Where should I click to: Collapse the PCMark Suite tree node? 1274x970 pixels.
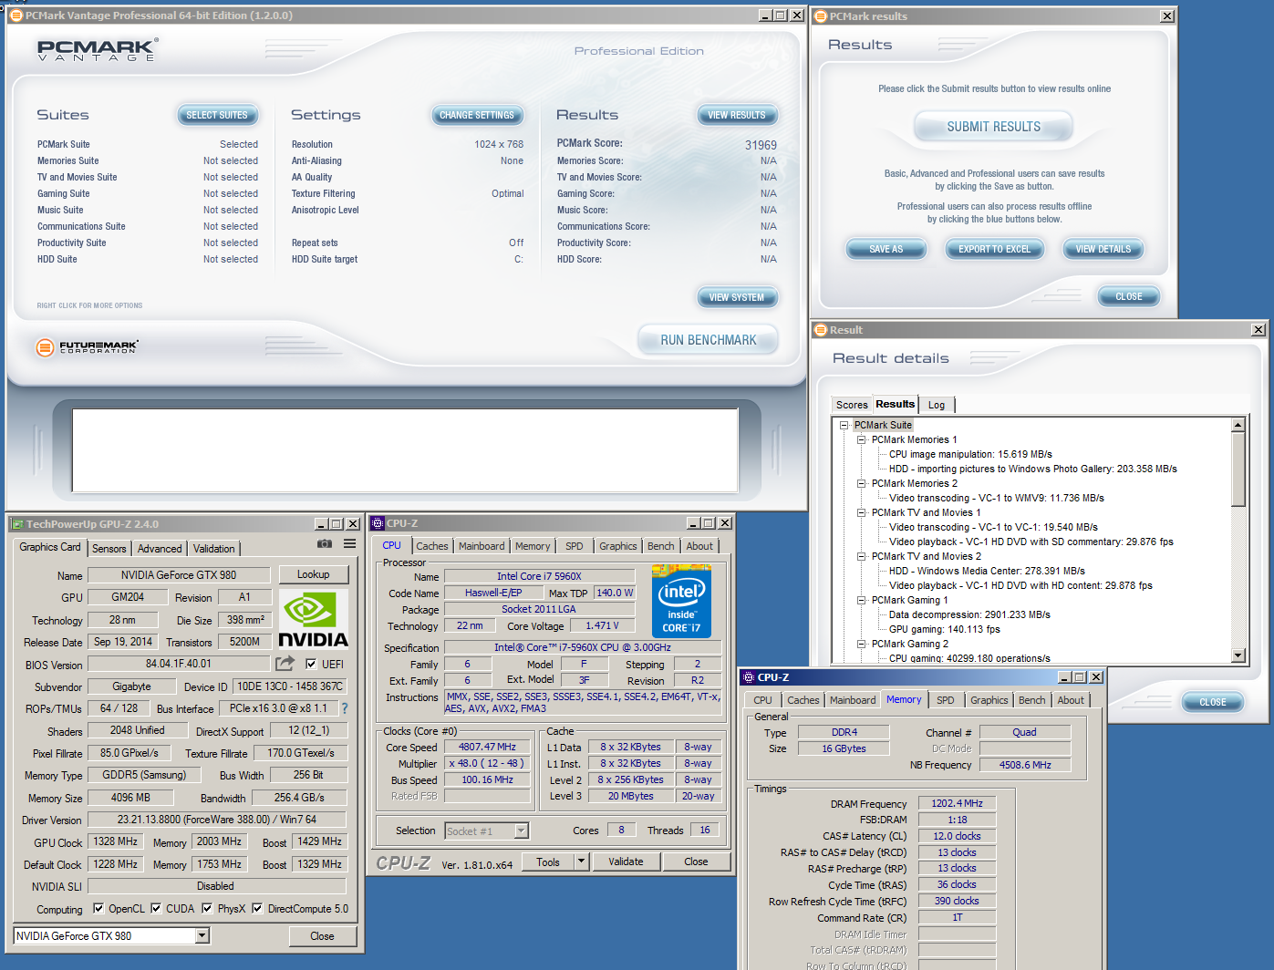844,426
